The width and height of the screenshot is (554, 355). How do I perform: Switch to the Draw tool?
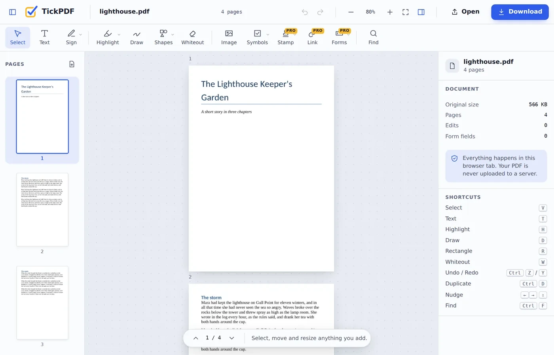tap(137, 38)
